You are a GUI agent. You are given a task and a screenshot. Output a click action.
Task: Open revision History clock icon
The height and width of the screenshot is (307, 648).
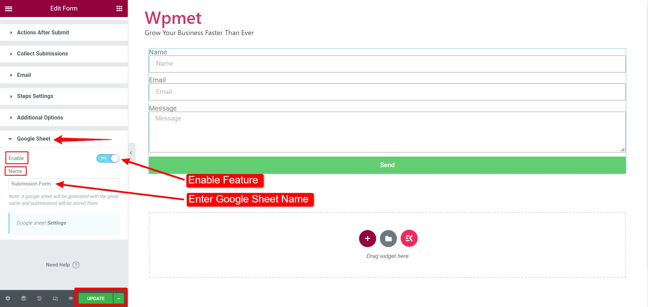39,298
